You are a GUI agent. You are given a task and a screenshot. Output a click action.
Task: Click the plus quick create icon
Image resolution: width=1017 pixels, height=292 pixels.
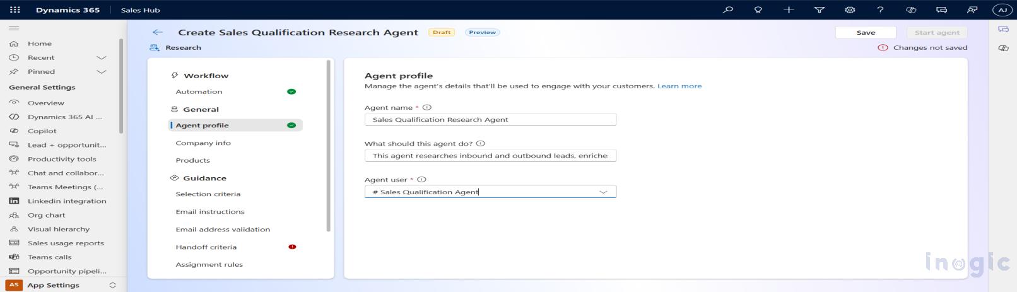[x=789, y=9]
